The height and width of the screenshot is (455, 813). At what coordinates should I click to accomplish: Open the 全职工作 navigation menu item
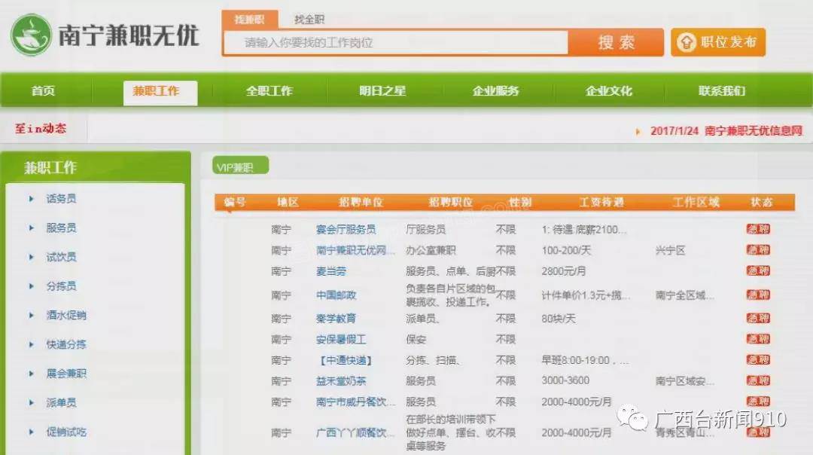click(269, 91)
